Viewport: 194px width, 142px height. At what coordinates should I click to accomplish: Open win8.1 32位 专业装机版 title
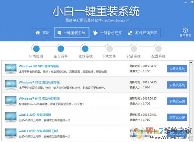[35, 115]
